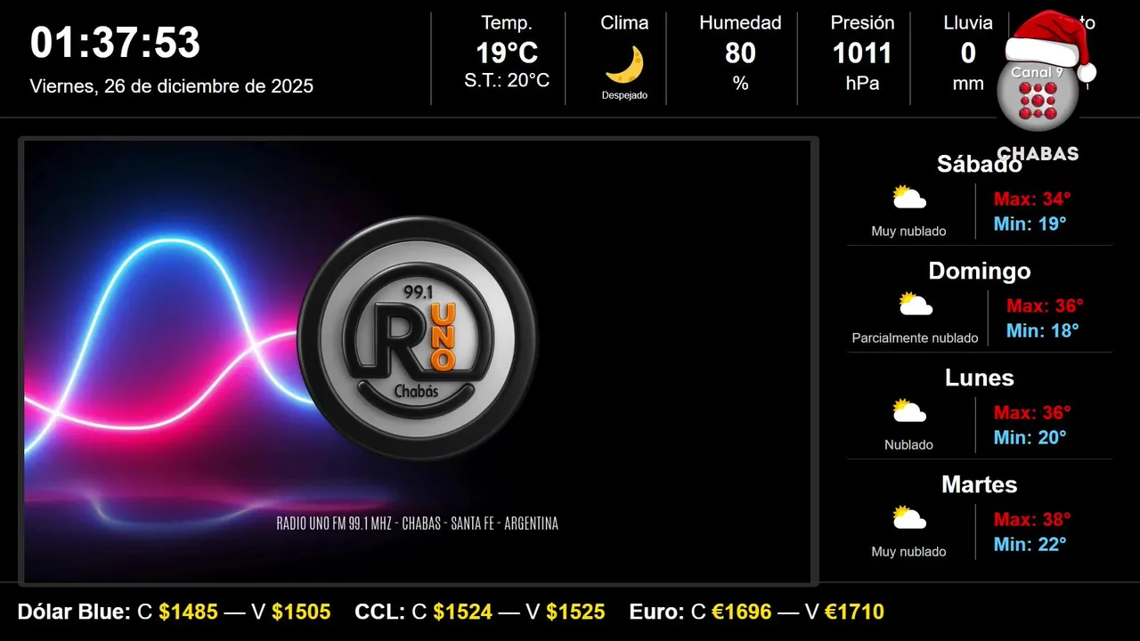The height and width of the screenshot is (641, 1140).
Task: Click Sábado's cloudy weather icon
Action: pos(909,198)
